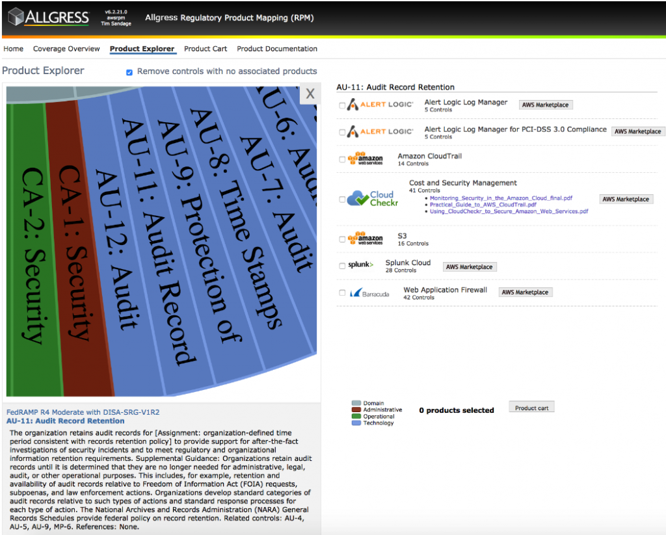This screenshot has height=535, width=666.
Task: Click the Splunk logo
Action: (360, 265)
